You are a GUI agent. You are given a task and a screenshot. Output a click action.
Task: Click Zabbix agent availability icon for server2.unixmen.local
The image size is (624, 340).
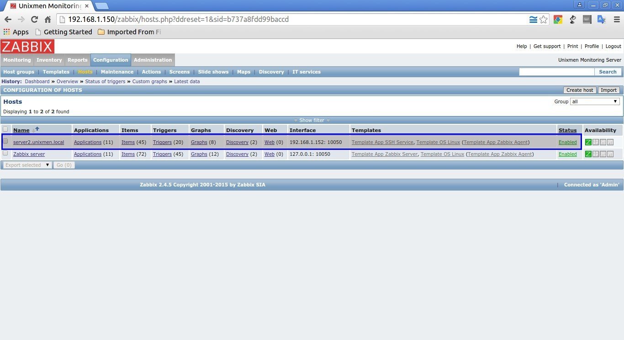(588, 142)
